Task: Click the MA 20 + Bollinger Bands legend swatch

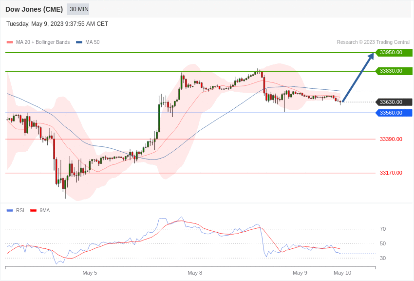Action: point(10,42)
